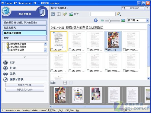Check the IMG_0005 checkbox
Image resolution: width=151 pixels, height=113 pixels.
(x=52, y=71)
